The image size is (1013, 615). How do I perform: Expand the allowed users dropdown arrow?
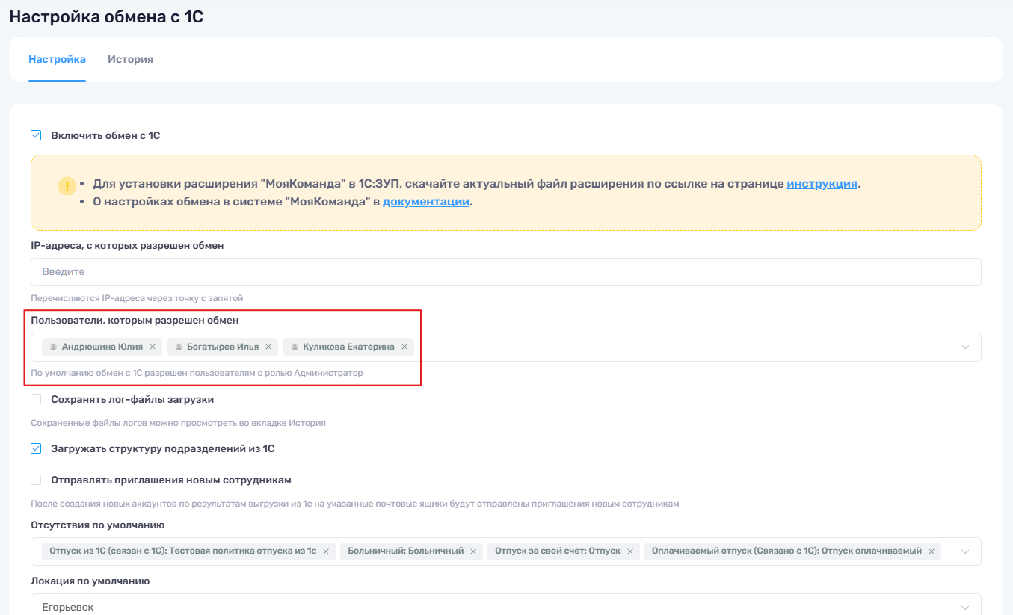[965, 347]
